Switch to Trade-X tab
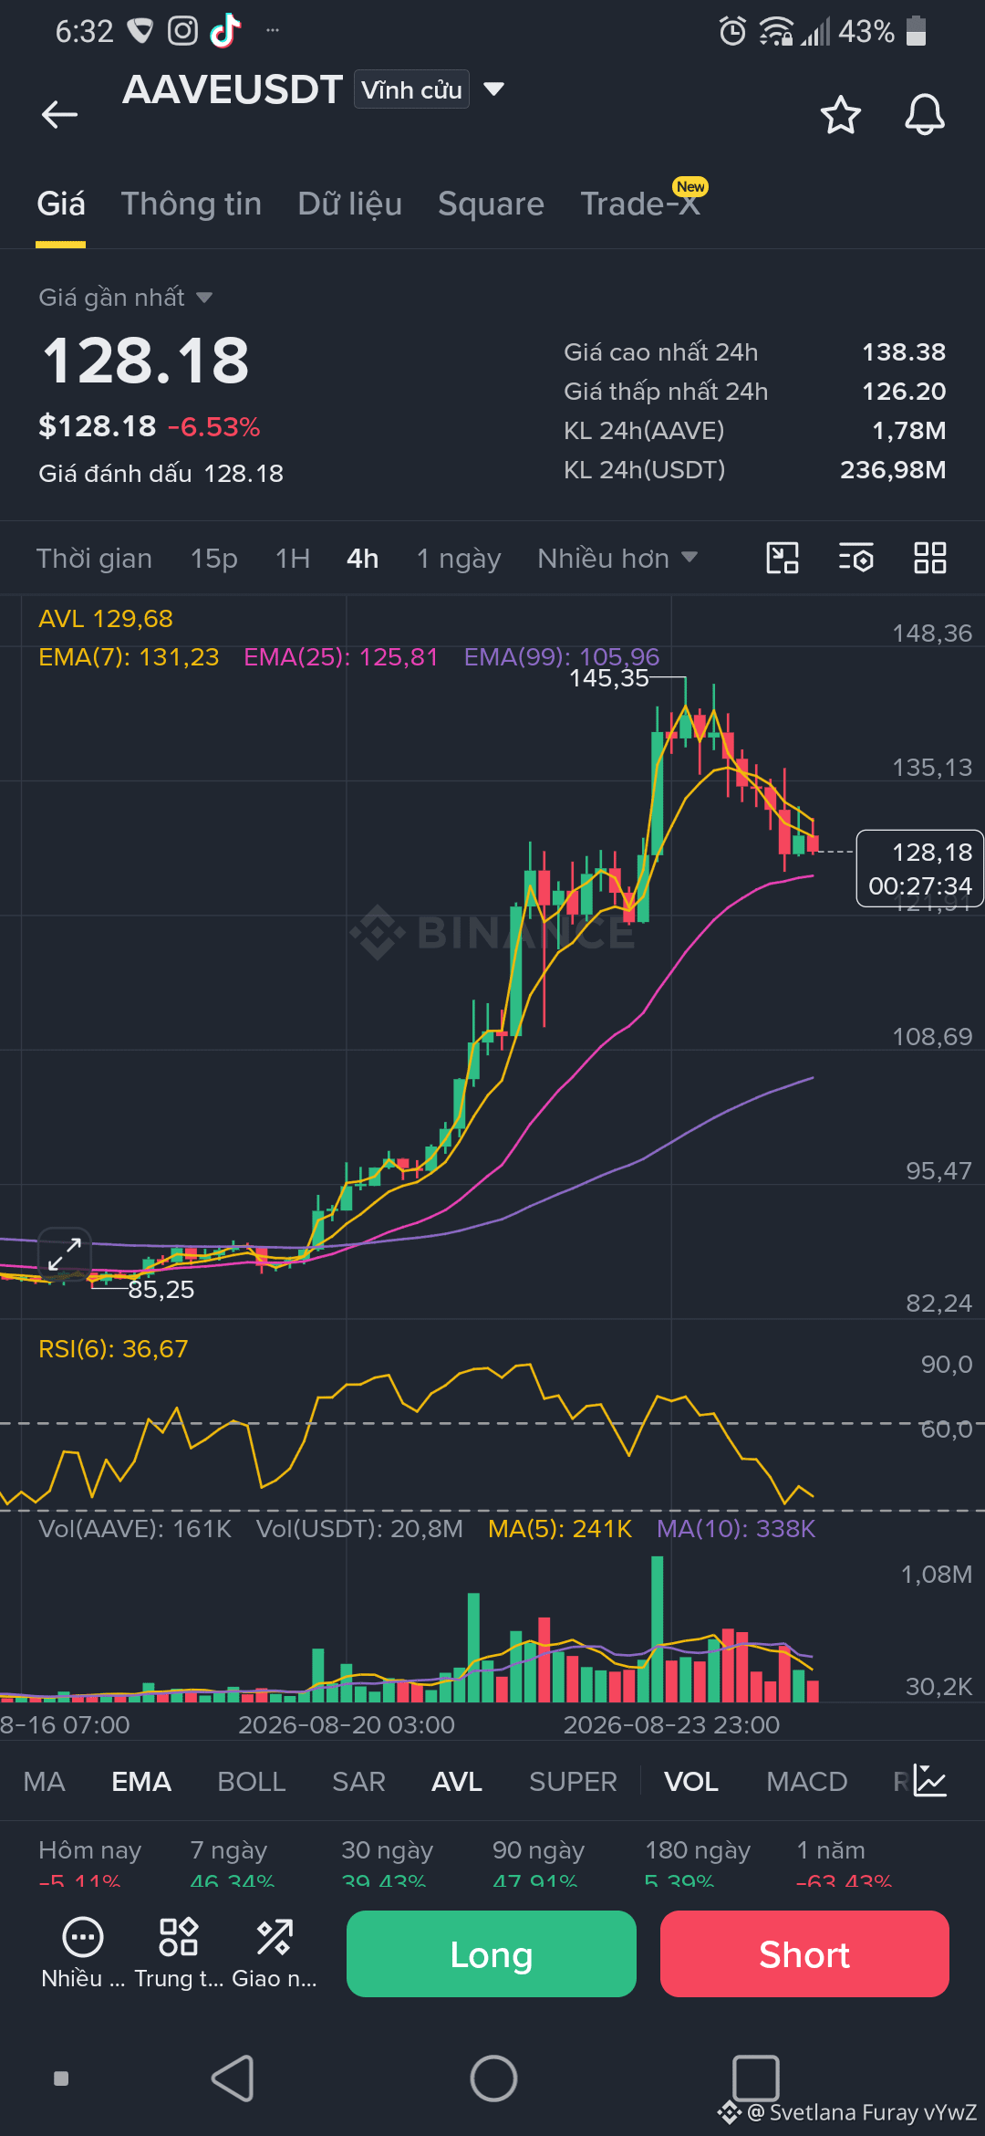This screenshot has height=2136, width=985. pos(641,204)
